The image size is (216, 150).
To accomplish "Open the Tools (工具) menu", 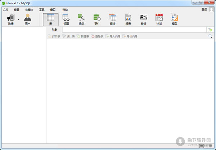I will coord(42,10).
